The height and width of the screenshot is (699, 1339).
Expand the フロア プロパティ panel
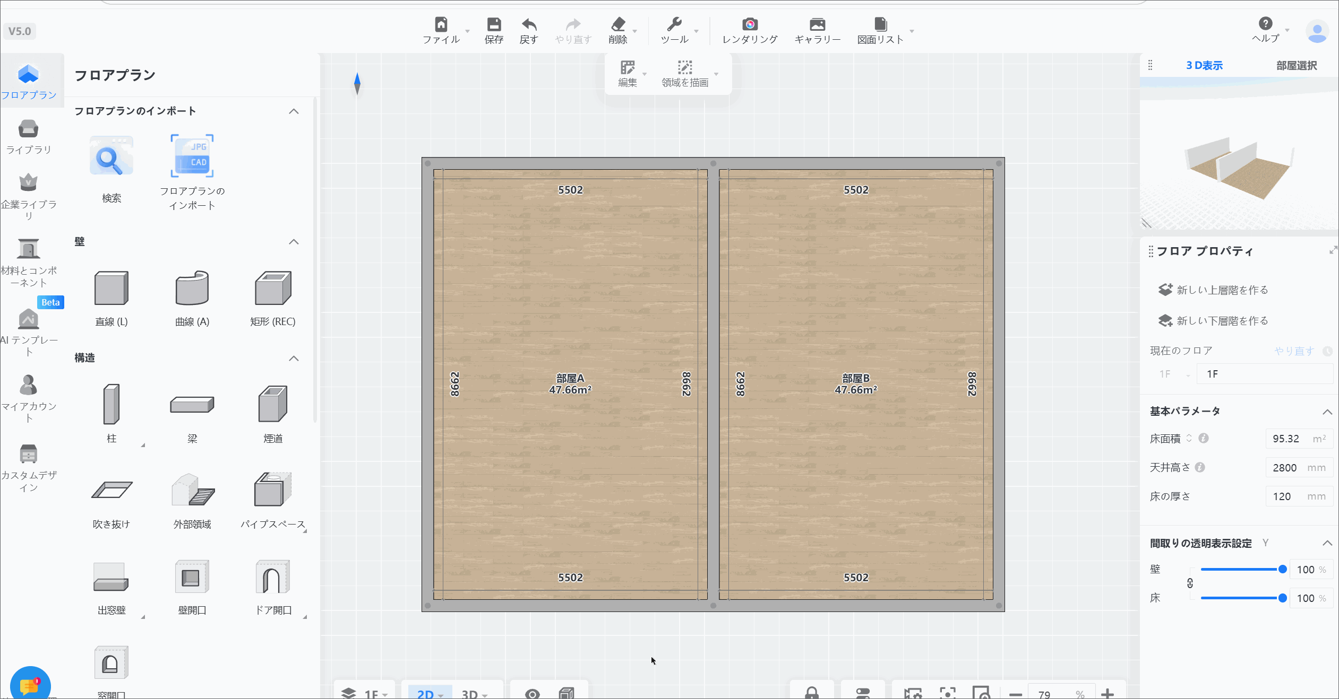pyautogui.click(x=1333, y=250)
